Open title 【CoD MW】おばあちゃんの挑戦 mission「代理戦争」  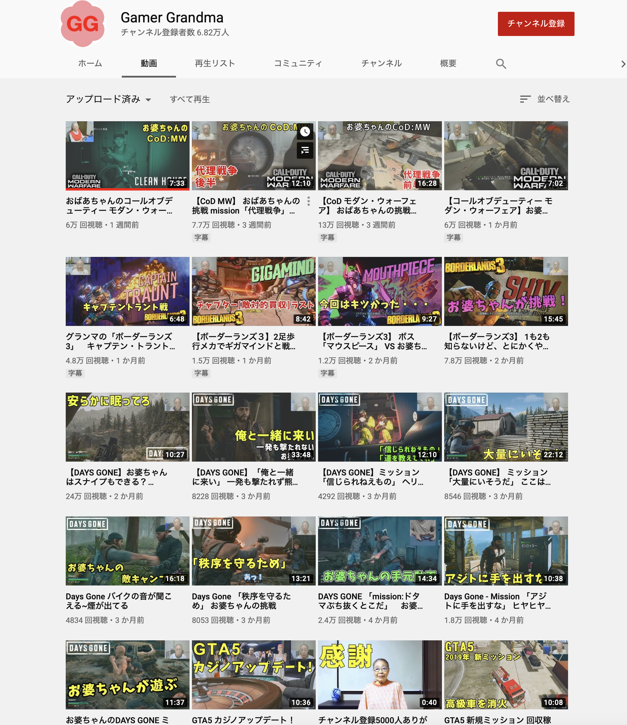[246, 206]
